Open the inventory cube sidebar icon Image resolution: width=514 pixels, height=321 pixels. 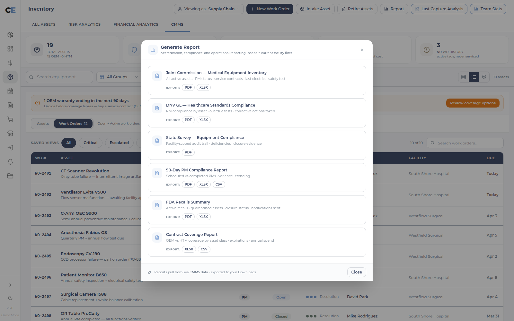(x=10, y=77)
